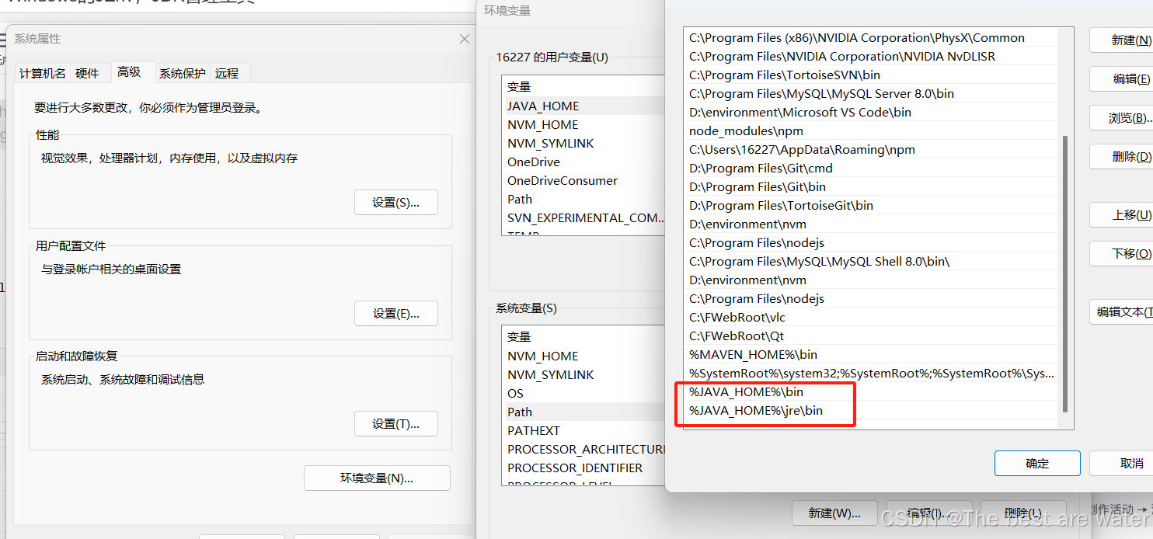
Task: Click 删除(L) to delete system variable
Action: [x=1022, y=513]
